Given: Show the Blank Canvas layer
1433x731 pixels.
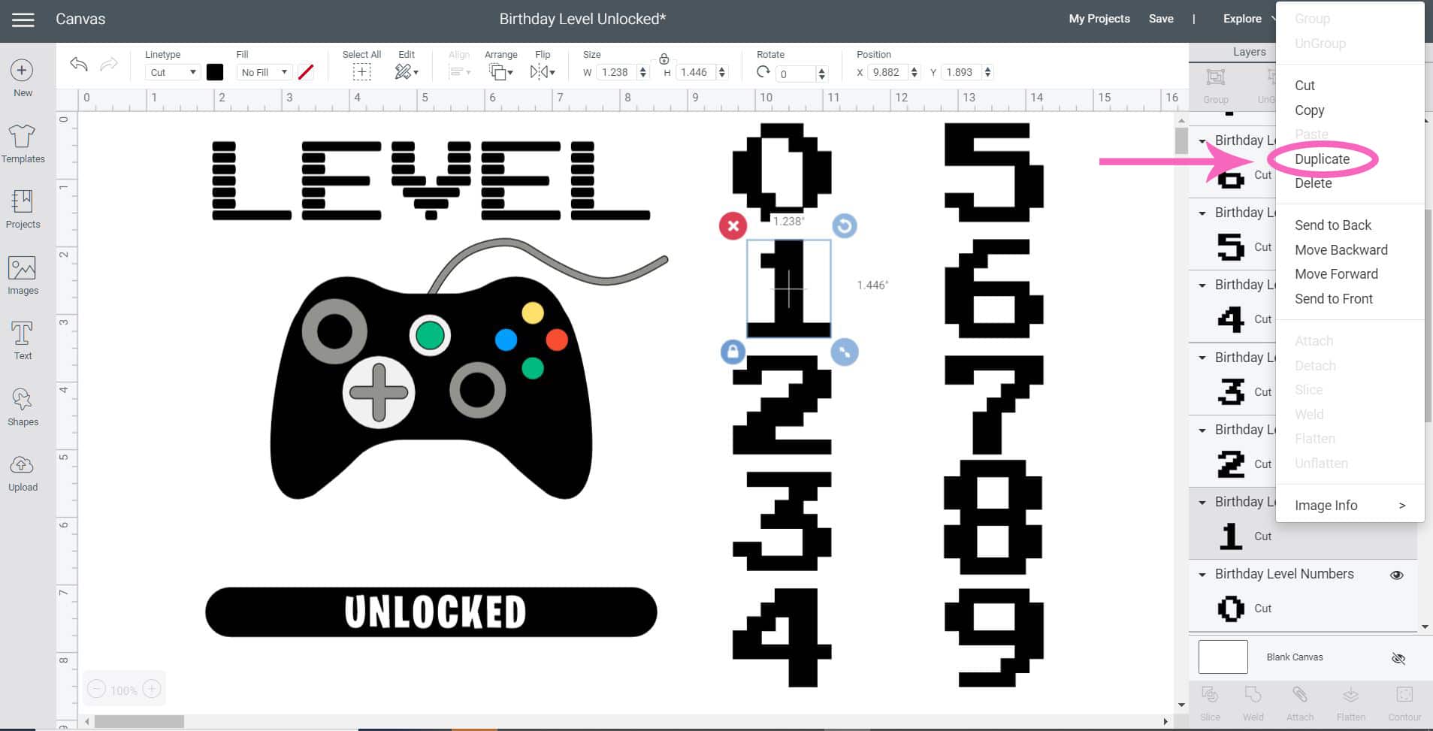Looking at the screenshot, I should tap(1398, 658).
